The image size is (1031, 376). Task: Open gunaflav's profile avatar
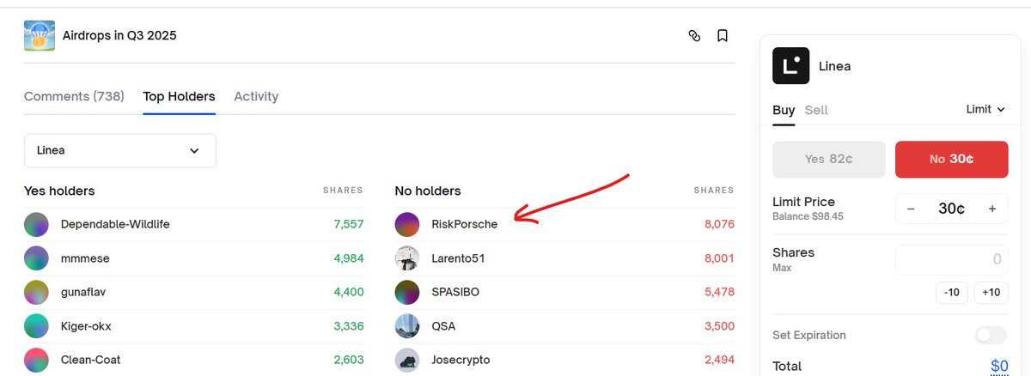pos(37,292)
